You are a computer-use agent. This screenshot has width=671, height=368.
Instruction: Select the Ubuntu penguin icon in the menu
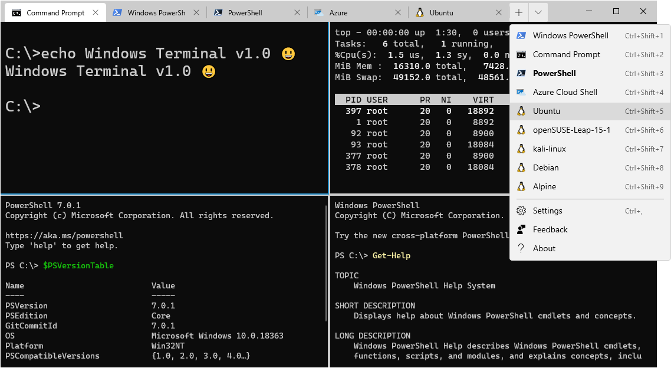coord(521,111)
